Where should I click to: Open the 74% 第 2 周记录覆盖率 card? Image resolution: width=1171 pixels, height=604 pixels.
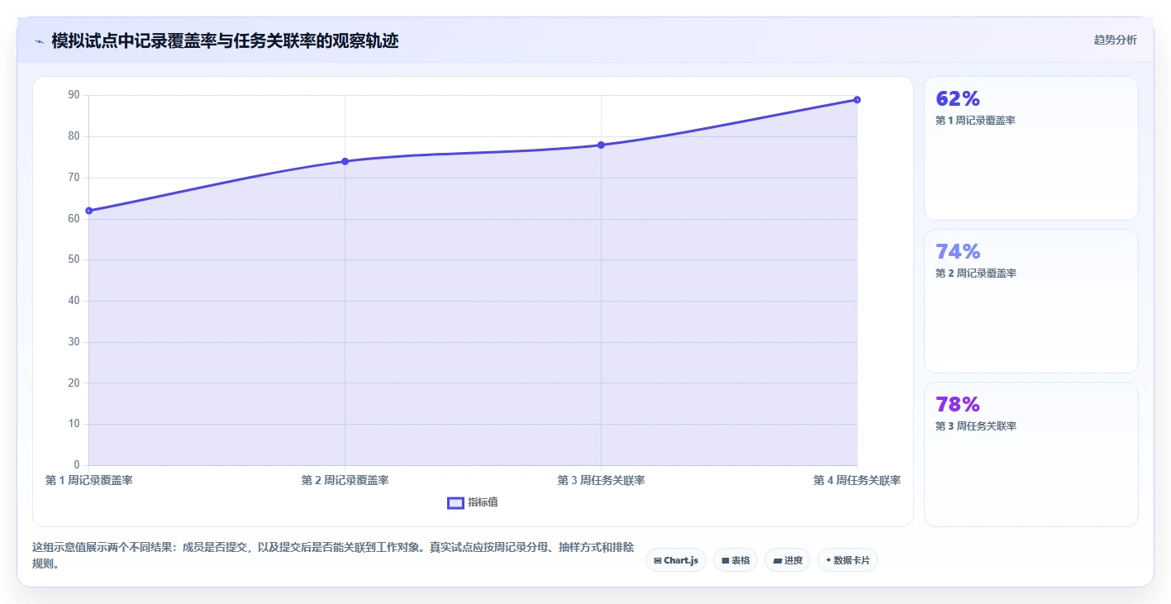tap(1031, 301)
